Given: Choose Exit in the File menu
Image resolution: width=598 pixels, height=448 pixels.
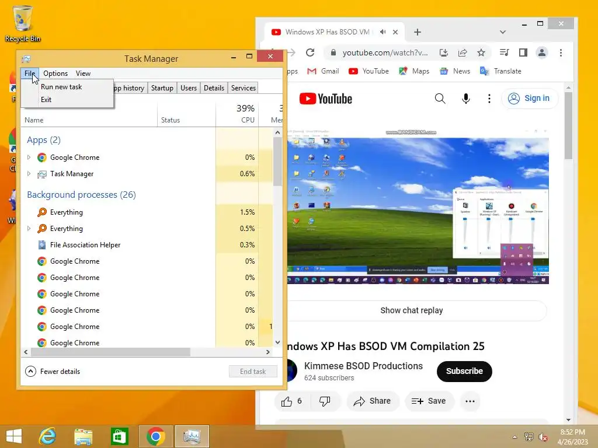Looking at the screenshot, I should point(46,99).
